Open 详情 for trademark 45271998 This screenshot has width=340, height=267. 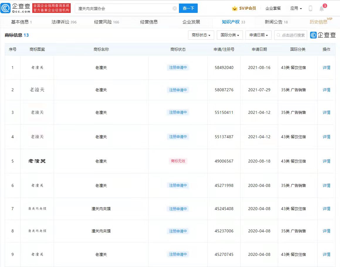[x=326, y=185]
